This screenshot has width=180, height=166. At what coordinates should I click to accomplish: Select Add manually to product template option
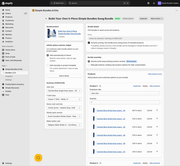tap(48, 65)
